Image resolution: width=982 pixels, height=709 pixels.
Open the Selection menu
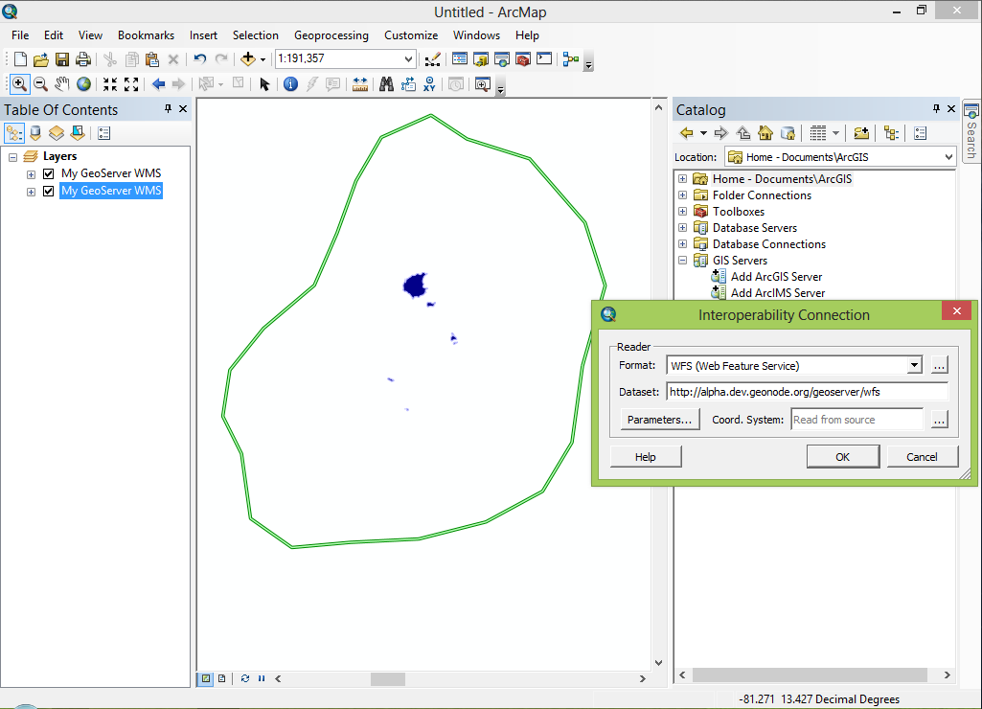click(x=256, y=35)
